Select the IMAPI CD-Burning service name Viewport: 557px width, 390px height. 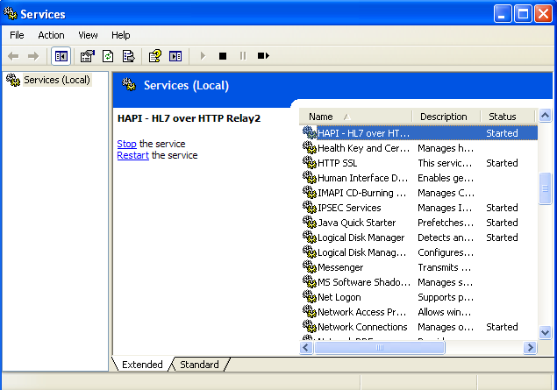click(x=361, y=193)
